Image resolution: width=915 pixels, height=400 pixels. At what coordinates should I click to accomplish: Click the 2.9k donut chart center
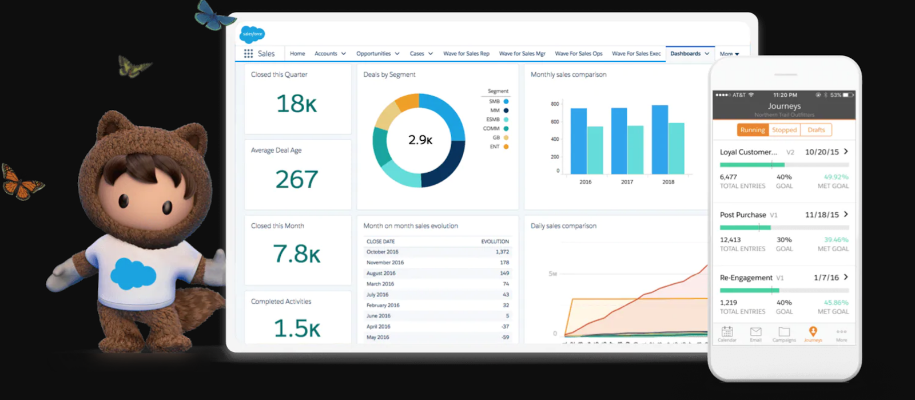coord(420,140)
